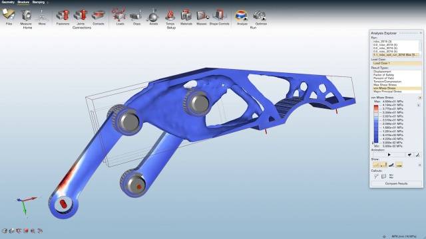Choose Factor of Safety result type
The width and height of the screenshot is (426, 239).
click(x=383, y=75)
